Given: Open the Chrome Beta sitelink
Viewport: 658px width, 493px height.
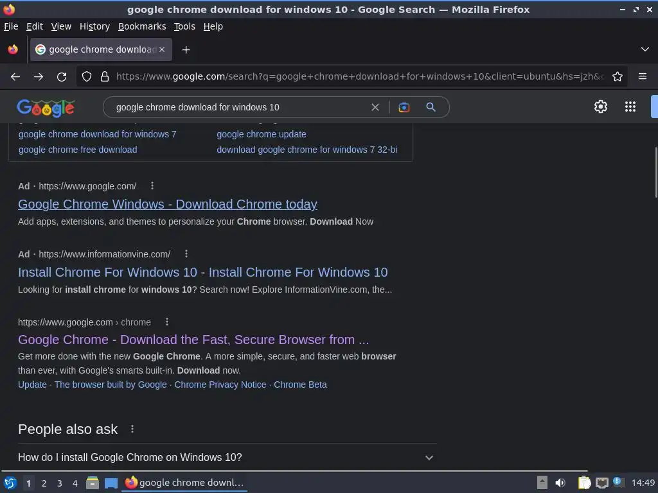Looking at the screenshot, I should pos(300,385).
